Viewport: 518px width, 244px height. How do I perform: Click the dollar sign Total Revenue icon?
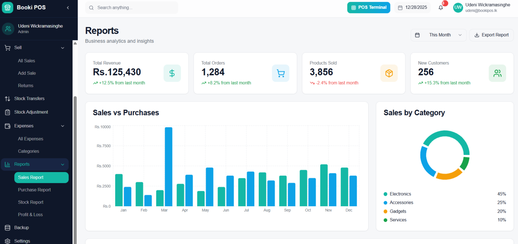coord(172,73)
